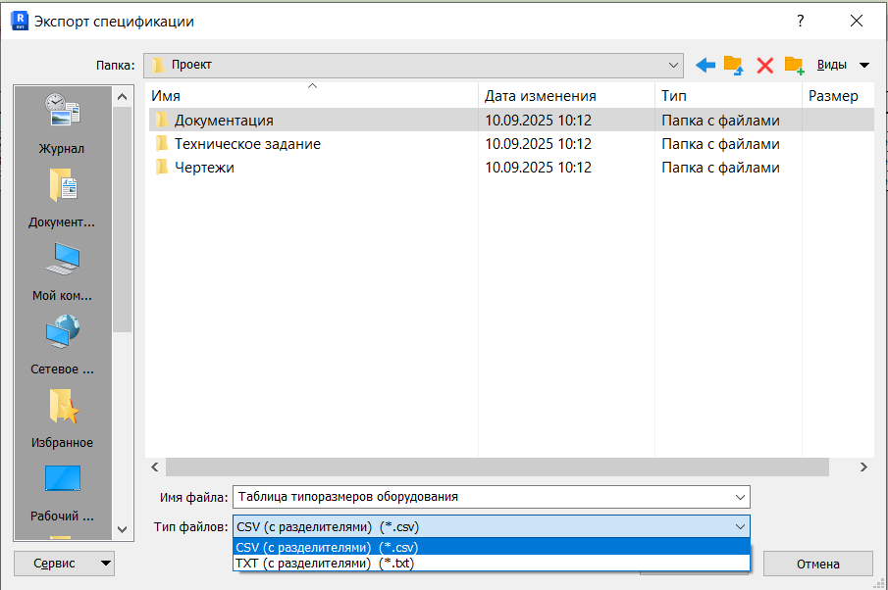Click the sidebar vertical scrollbar thumb

pos(122,220)
